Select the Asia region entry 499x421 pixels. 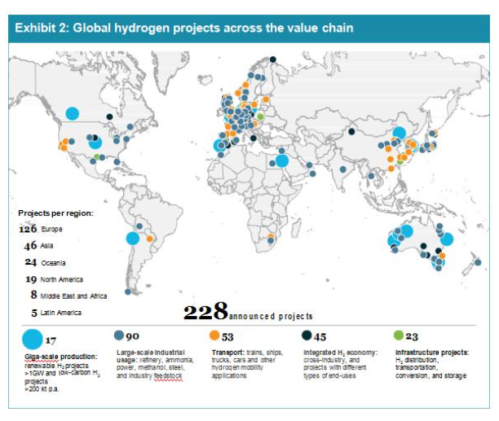pos(46,245)
